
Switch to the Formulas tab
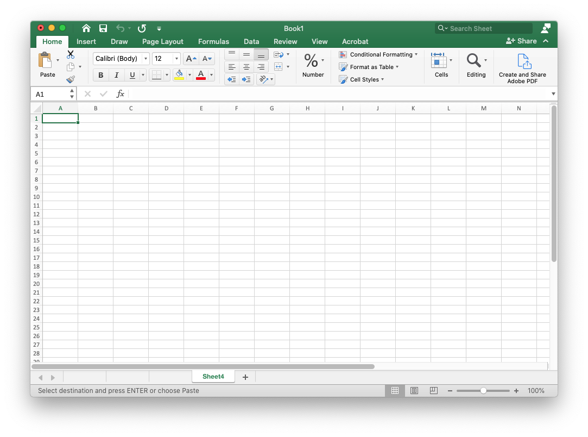pos(213,41)
